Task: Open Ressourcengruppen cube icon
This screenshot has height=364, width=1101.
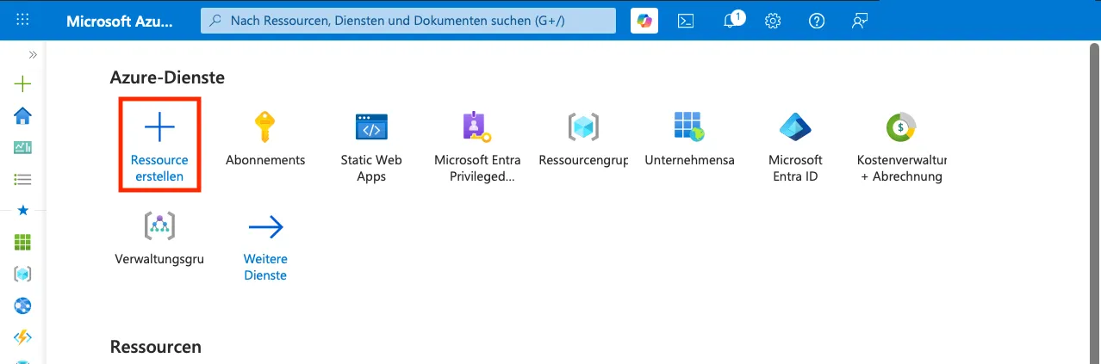Action: 583,126
